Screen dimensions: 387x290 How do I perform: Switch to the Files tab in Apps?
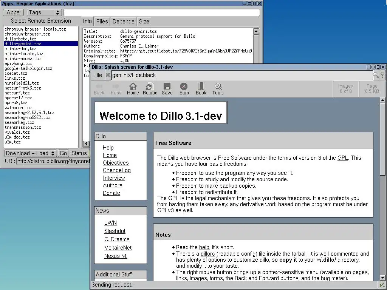[102, 22]
